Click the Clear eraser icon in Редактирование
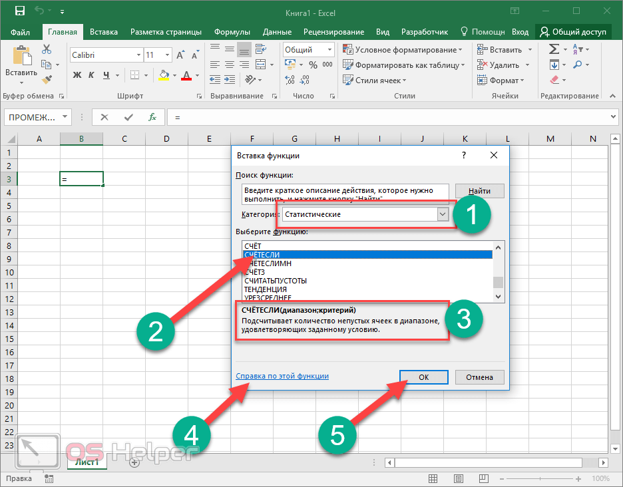The image size is (623, 487). tap(554, 80)
